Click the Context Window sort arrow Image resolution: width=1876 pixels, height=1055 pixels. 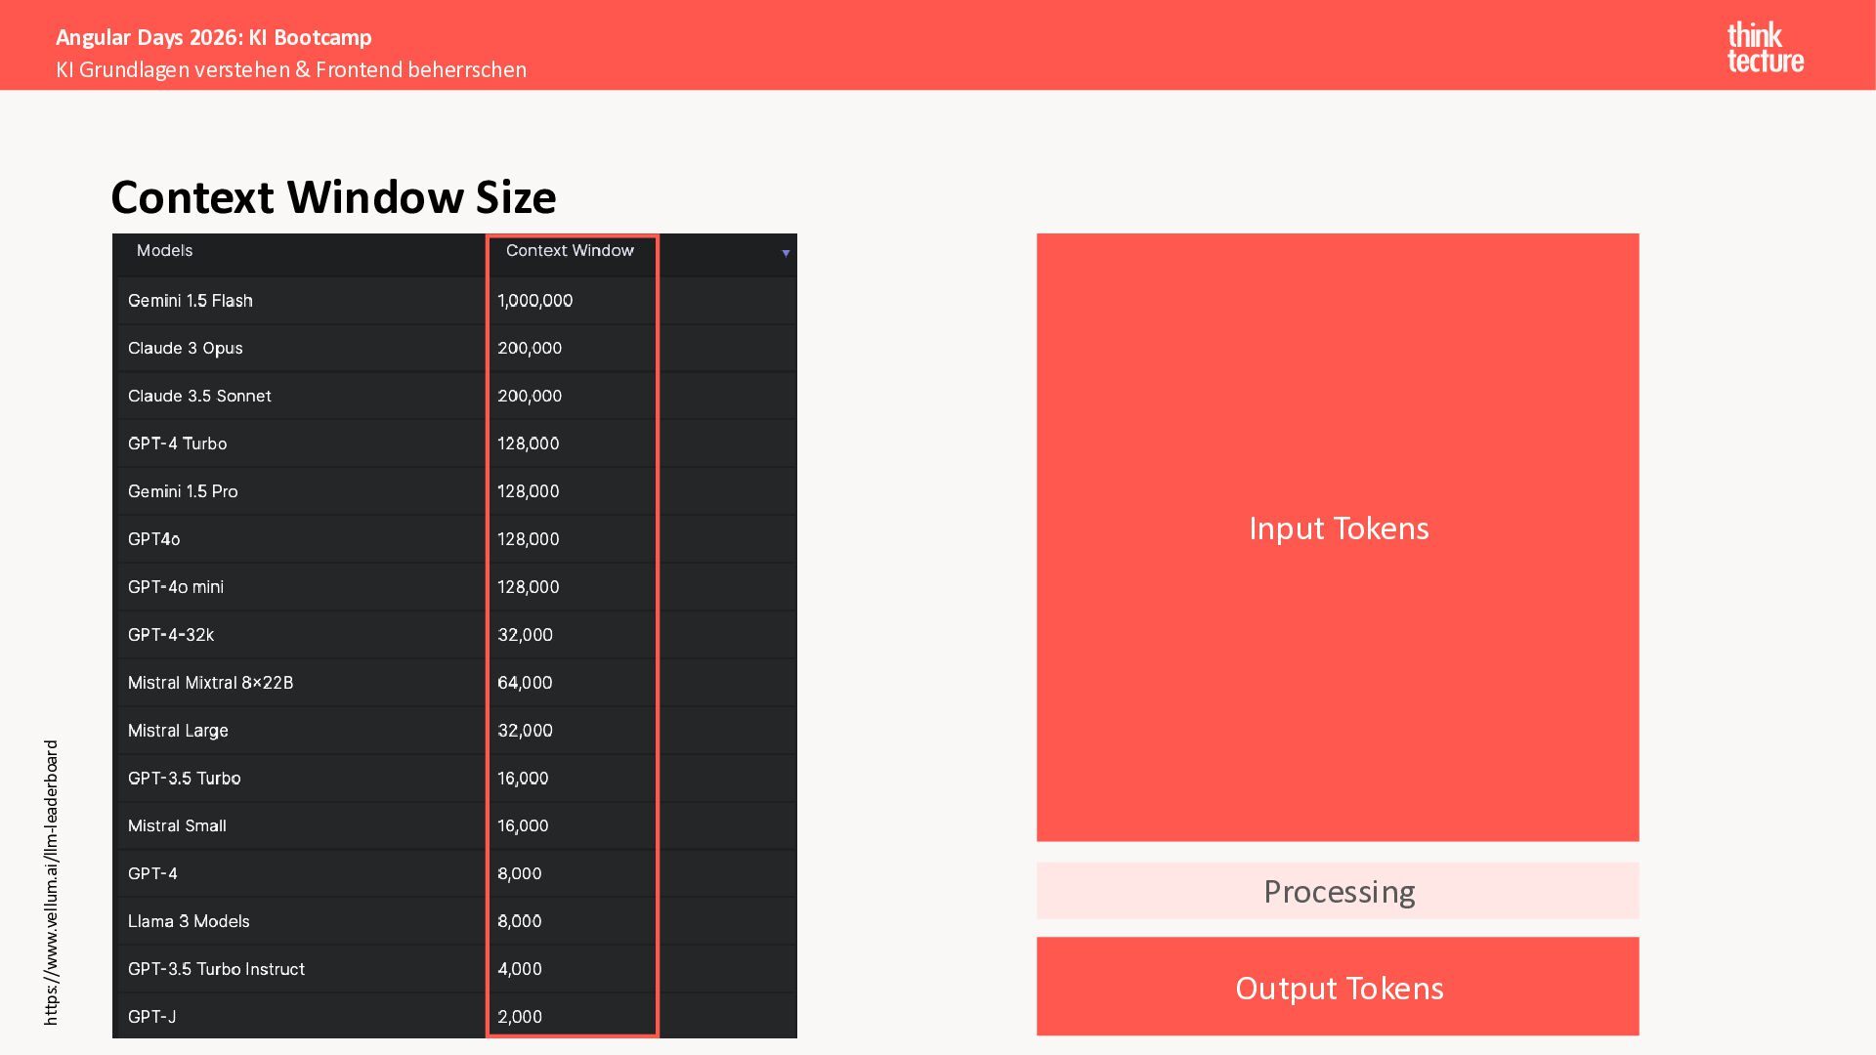786,254
